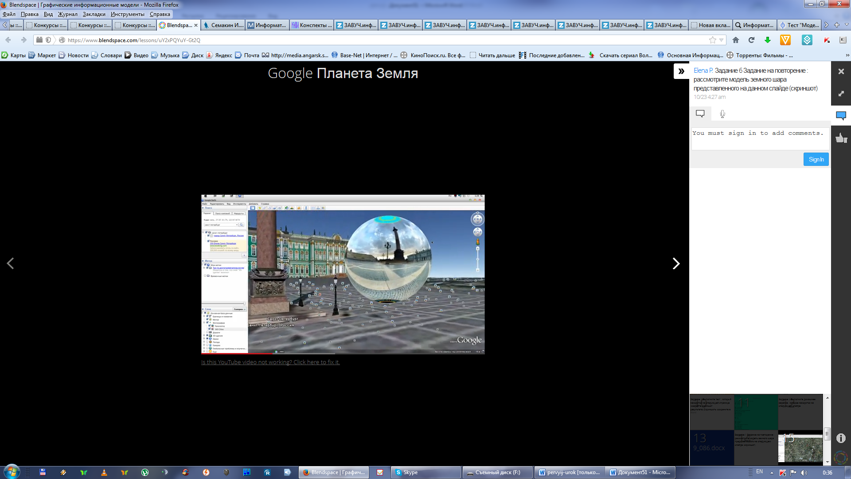
Task: Open the Инструменты menu
Action: coord(127,14)
